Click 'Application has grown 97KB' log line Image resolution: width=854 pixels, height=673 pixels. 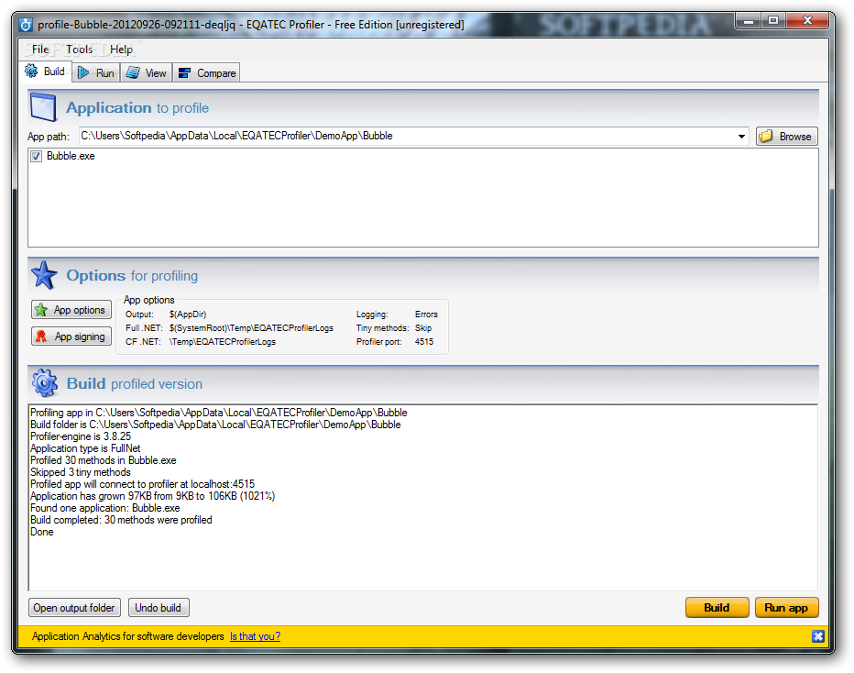(x=152, y=496)
